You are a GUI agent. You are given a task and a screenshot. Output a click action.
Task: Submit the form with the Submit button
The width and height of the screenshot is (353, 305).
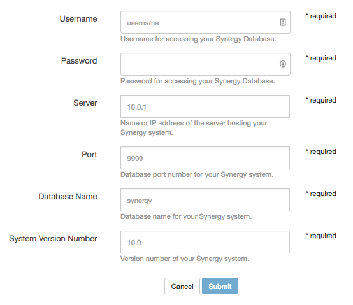pos(220,286)
